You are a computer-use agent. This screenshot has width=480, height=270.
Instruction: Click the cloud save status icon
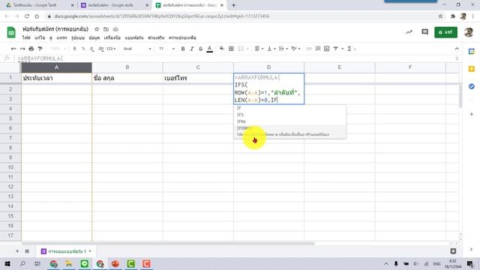click(115, 29)
